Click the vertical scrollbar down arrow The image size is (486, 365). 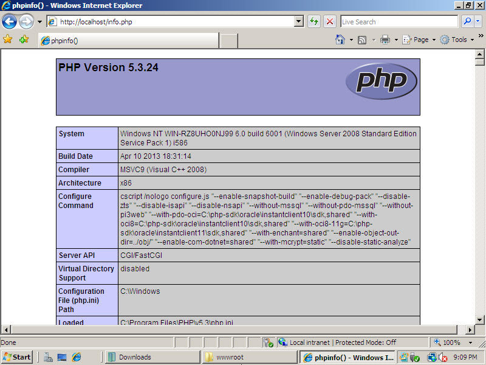[479, 319]
